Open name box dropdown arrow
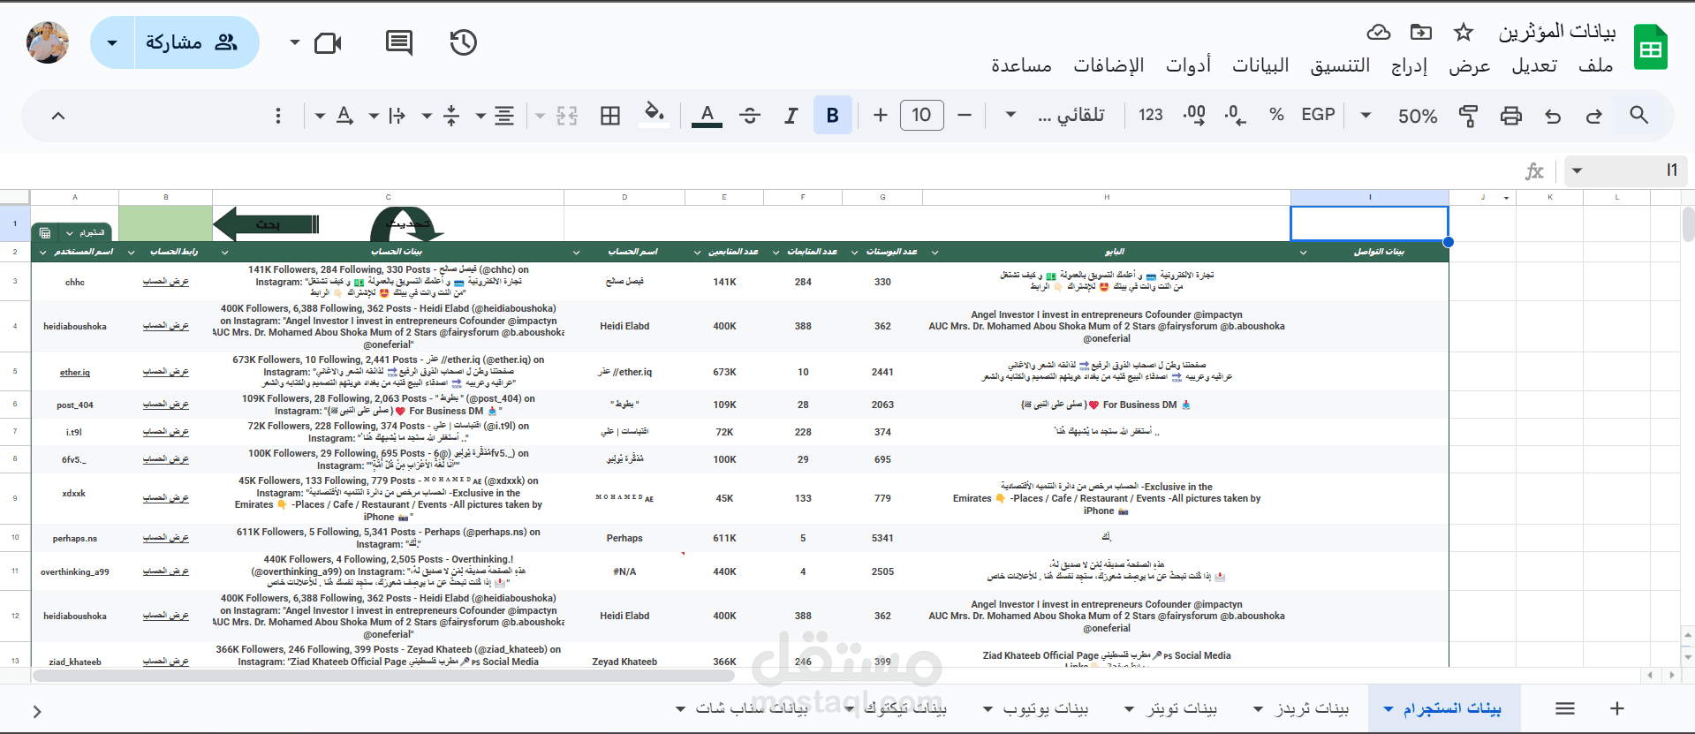This screenshot has width=1695, height=734. 1577,170
